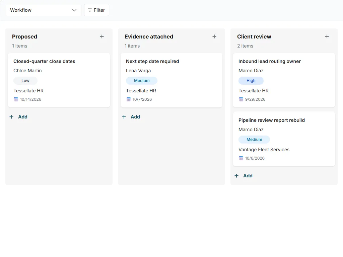The height and width of the screenshot is (257, 343).
Task: Click the 10/7/2026 due date
Action: pyautogui.click(x=142, y=99)
